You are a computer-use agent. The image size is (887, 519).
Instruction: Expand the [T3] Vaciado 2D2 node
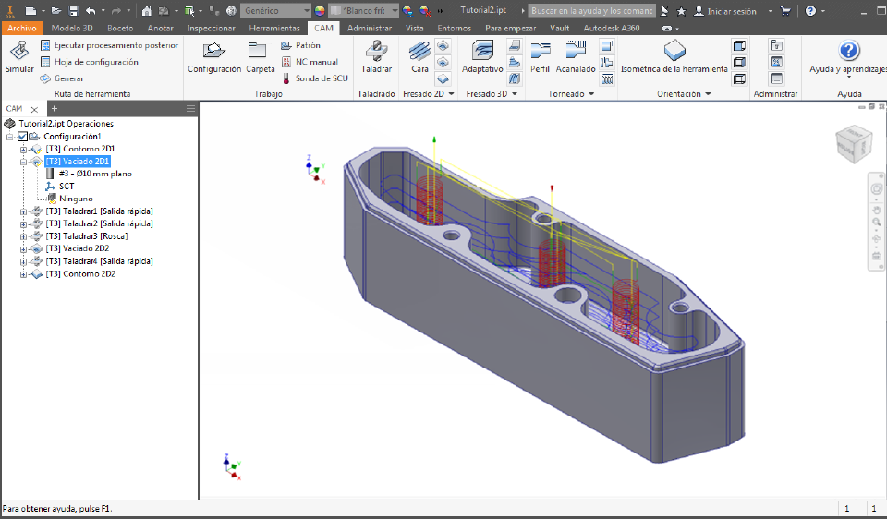point(23,248)
